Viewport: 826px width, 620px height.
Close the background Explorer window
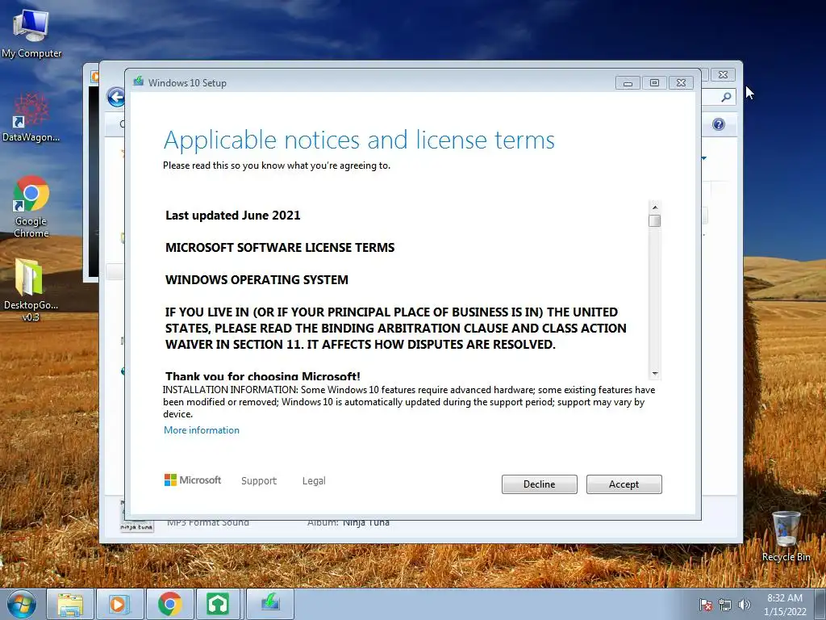click(723, 75)
